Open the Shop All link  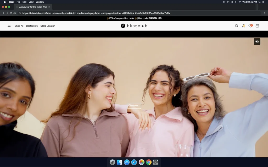coord(19,26)
